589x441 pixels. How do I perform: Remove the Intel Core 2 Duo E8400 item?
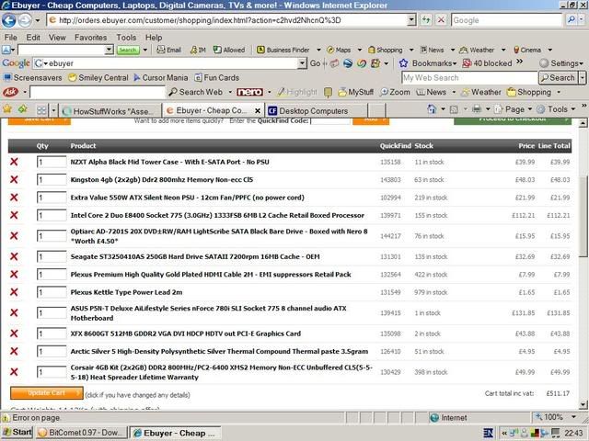click(x=14, y=215)
